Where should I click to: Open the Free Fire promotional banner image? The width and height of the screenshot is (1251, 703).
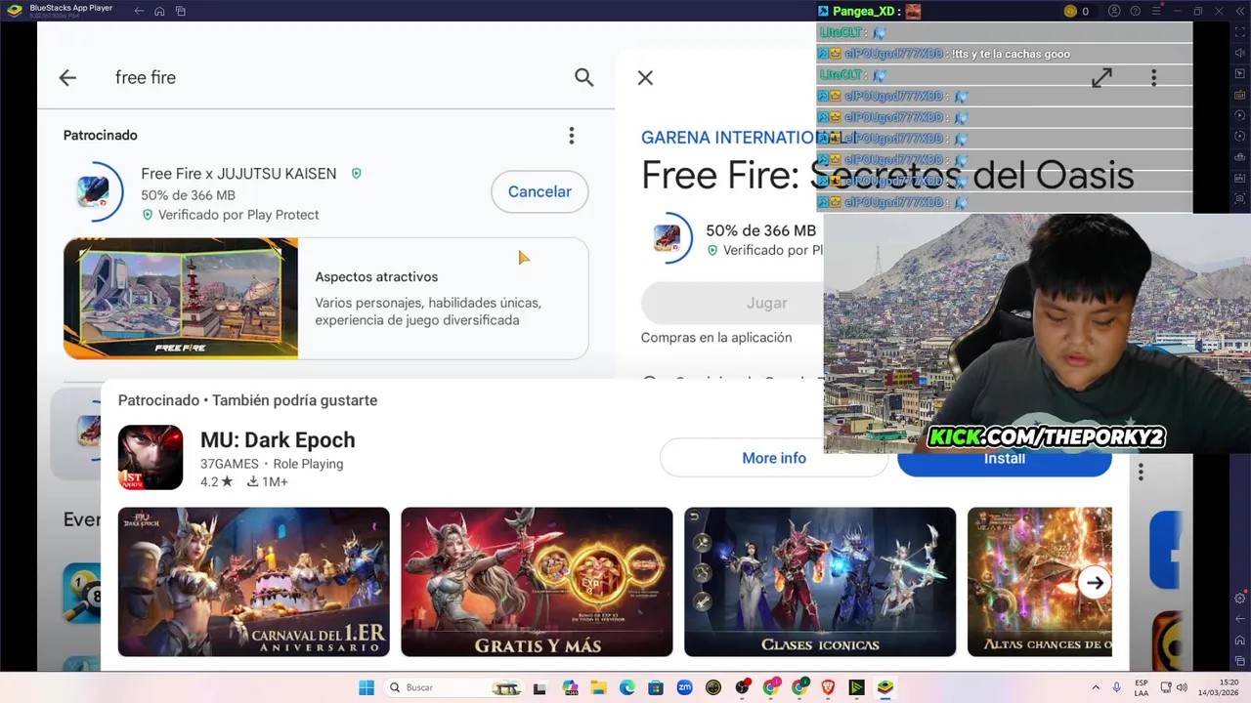(x=181, y=298)
